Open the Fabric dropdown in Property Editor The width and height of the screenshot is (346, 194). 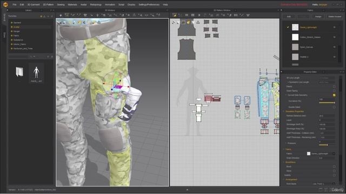tap(334, 154)
